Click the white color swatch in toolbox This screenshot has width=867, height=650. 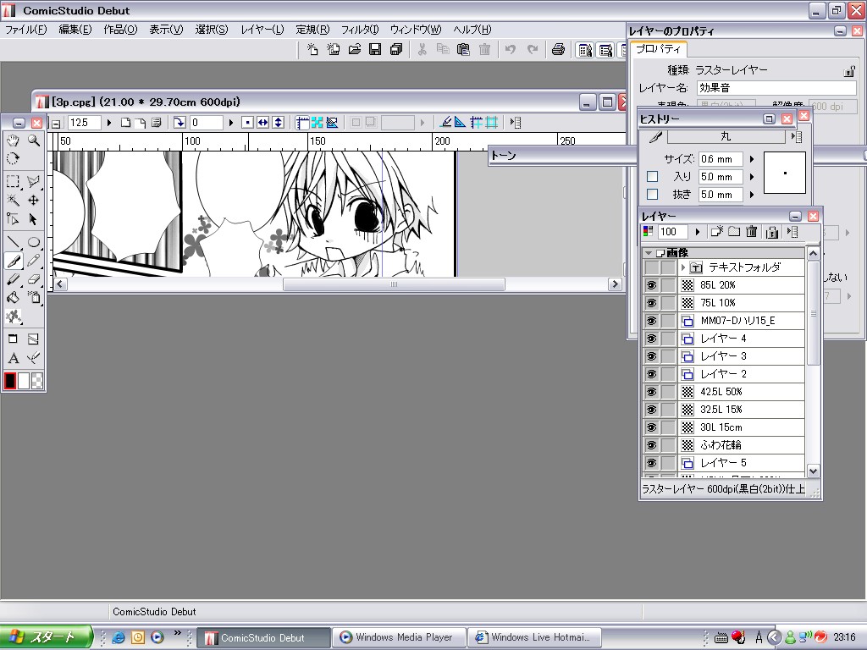point(23,381)
